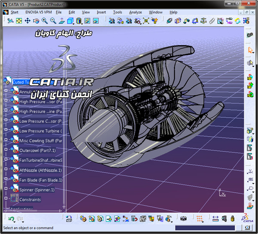Open the Tools menu
This screenshot has height=234, width=258.
117,12
